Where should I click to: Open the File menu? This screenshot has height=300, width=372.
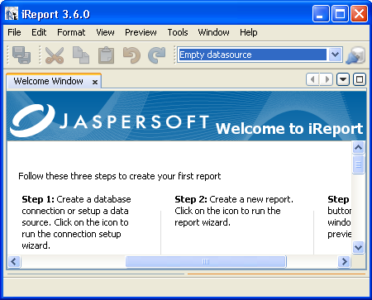[x=14, y=32]
